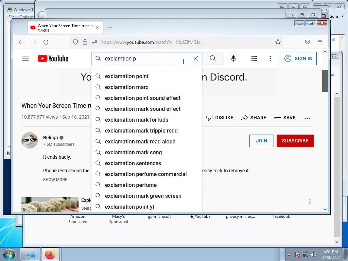Click Firefox forward arrow
This screenshot has width=348, height=261.
click(x=34, y=42)
